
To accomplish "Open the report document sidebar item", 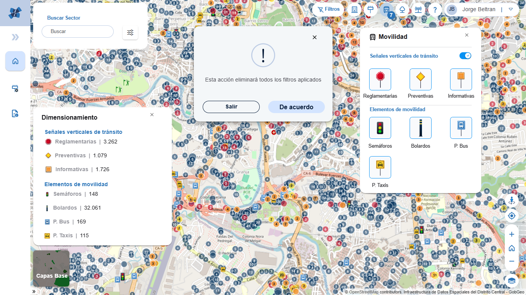I will 15,113.
